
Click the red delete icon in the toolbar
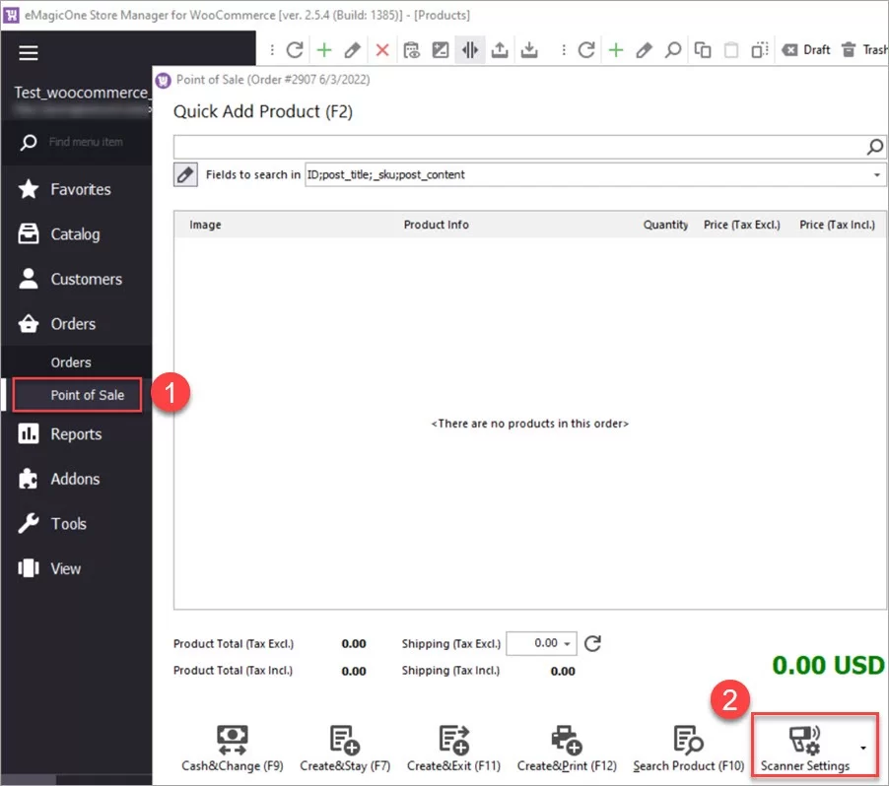[383, 49]
